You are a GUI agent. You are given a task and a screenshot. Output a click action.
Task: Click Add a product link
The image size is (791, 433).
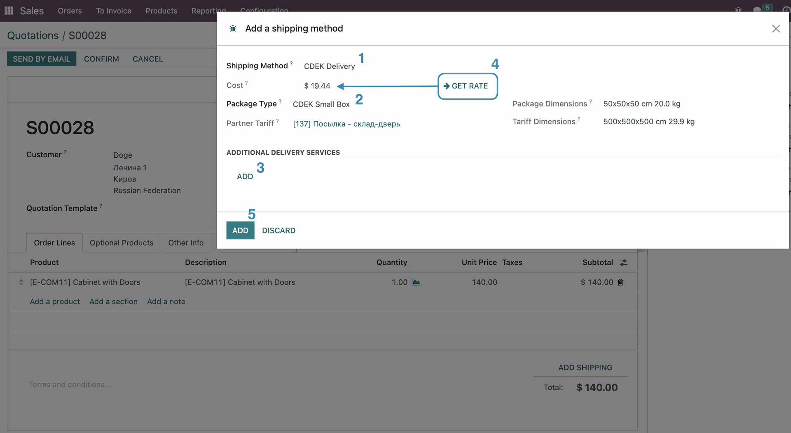click(x=55, y=302)
